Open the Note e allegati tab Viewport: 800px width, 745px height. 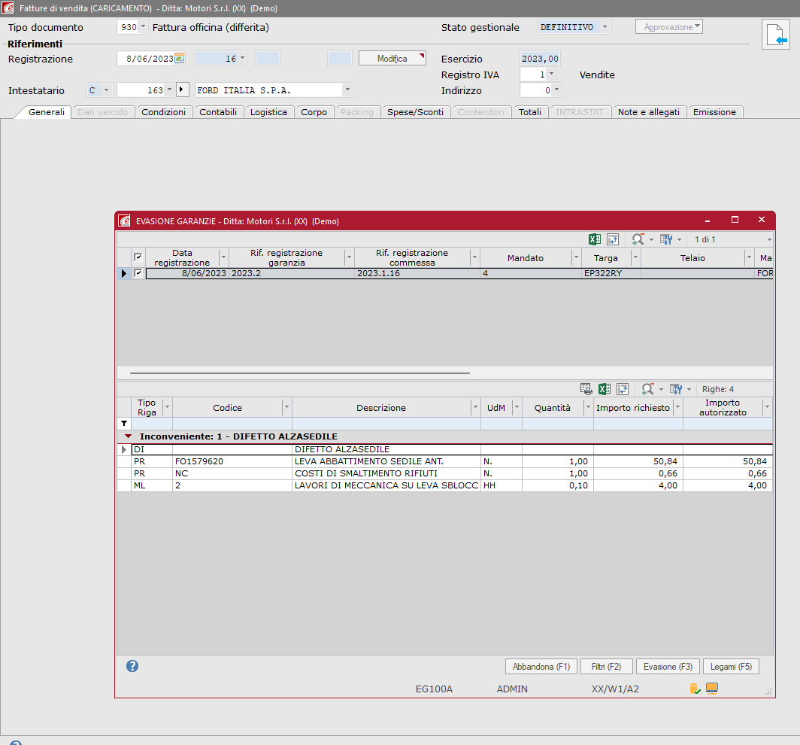648,112
